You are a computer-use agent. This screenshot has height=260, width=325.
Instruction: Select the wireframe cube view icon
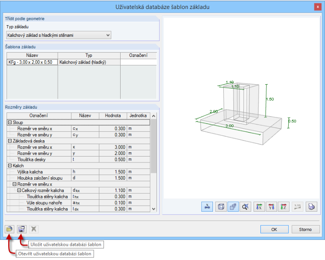tap(221, 207)
